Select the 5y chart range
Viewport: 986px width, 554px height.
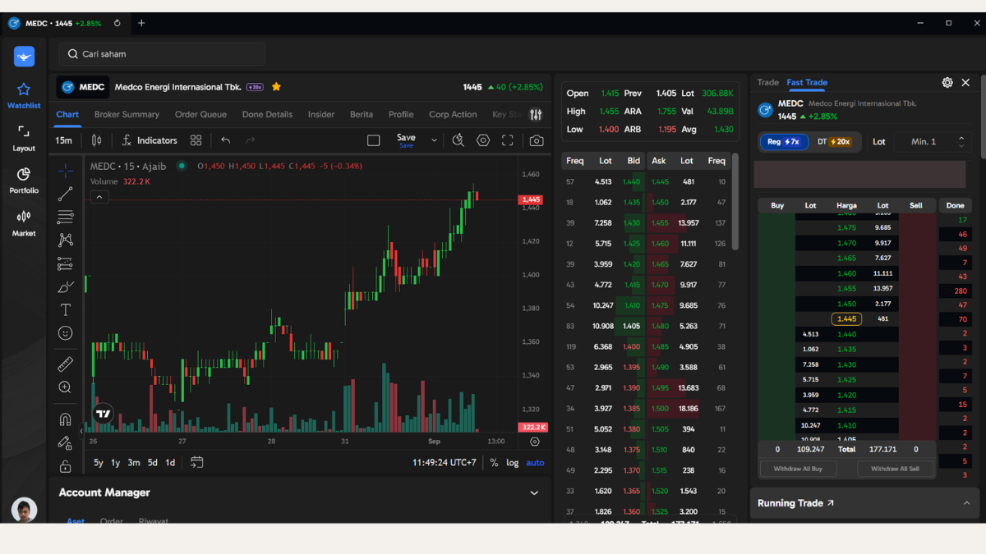pos(99,463)
